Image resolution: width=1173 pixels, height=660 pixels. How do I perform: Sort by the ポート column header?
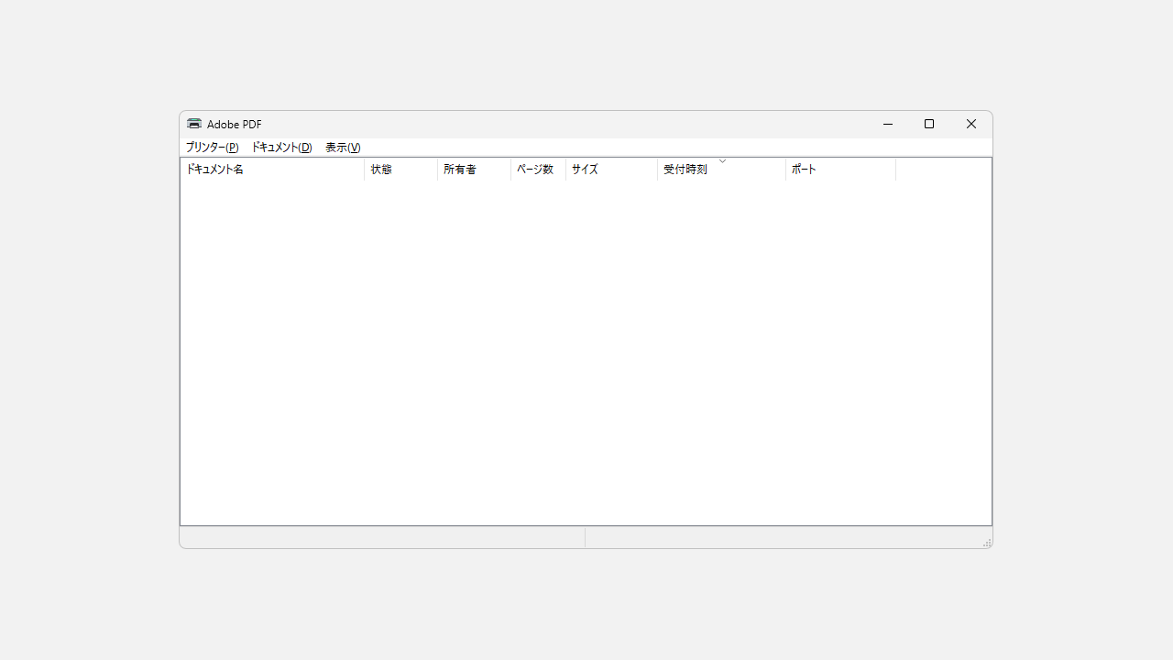[x=840, y=170]
